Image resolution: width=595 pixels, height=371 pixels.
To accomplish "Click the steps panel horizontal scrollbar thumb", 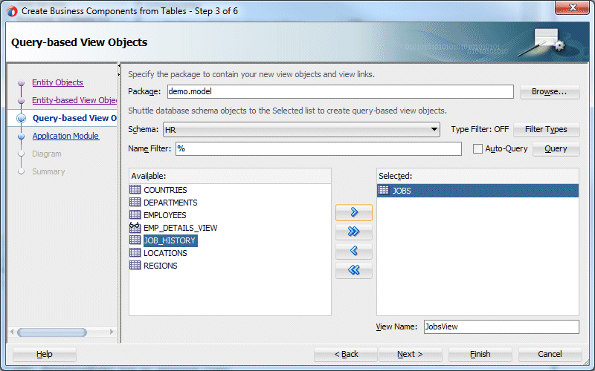I will [52, 332].
